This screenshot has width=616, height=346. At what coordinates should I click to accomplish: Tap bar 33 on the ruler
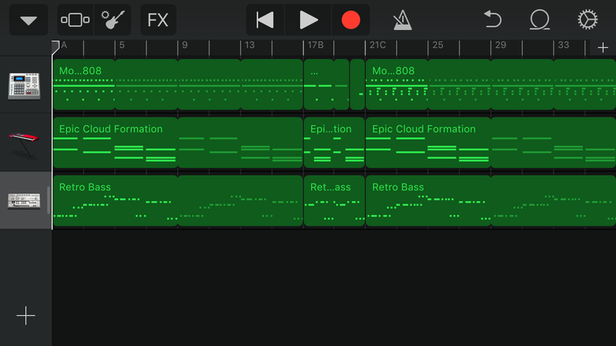[x=564, y=45]
